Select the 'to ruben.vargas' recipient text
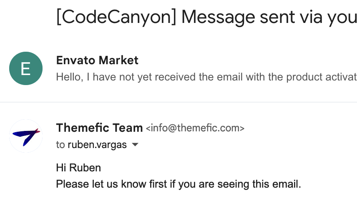 pos(91,145)
